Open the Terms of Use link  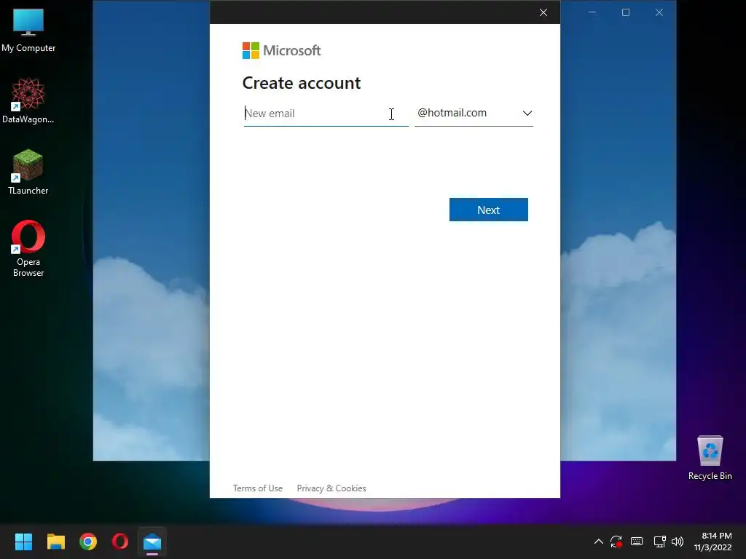point(258,488)
